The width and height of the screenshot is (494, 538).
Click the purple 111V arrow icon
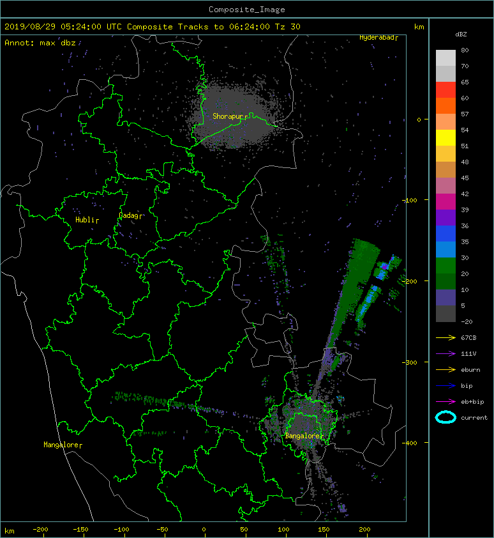(x=445, y=354)
